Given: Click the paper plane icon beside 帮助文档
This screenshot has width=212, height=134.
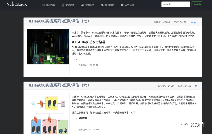Looking at the screenshot, I should (83, 5).
